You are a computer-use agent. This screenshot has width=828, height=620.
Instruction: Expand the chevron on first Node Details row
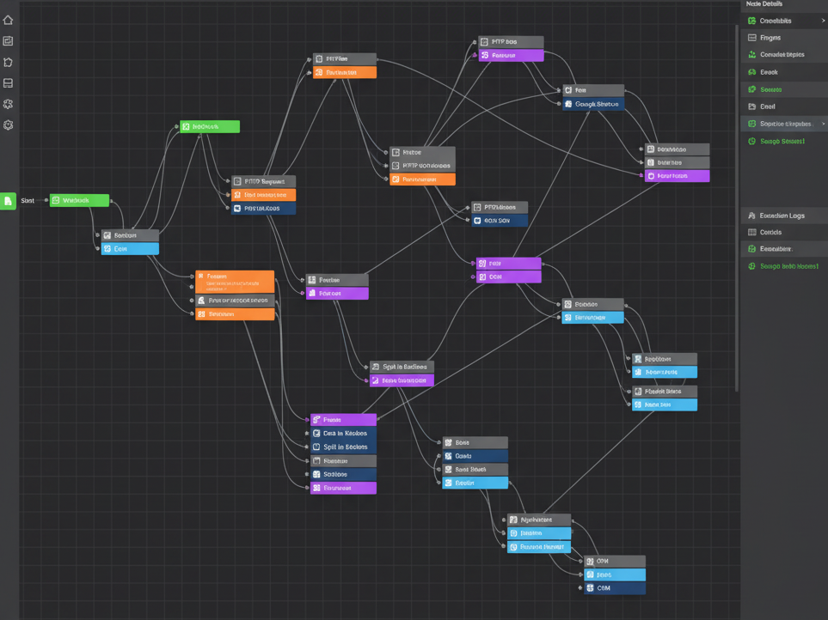pyautogui.click(x=823, y=21)
